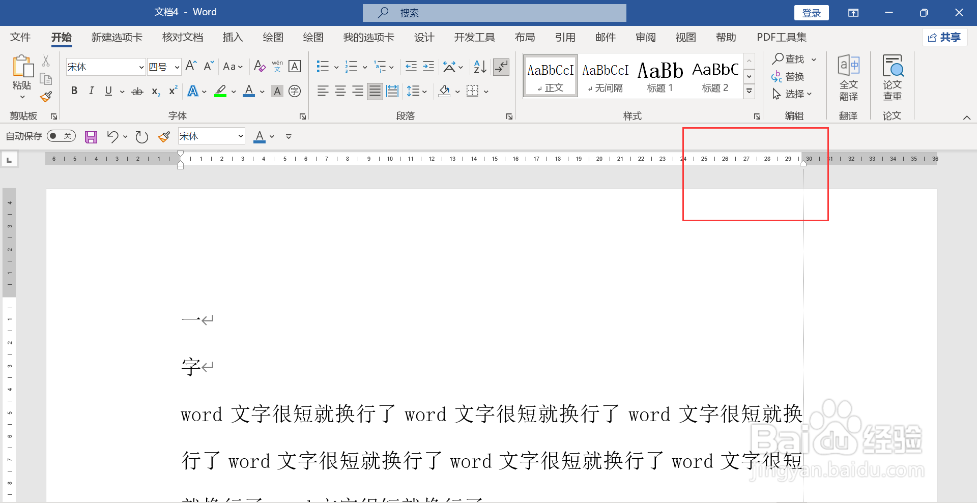Toggle character shading button

coord(277,91)
